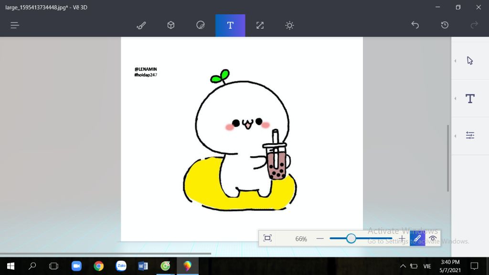Pick the Text tool in the side panel

(x=470, y=98)
